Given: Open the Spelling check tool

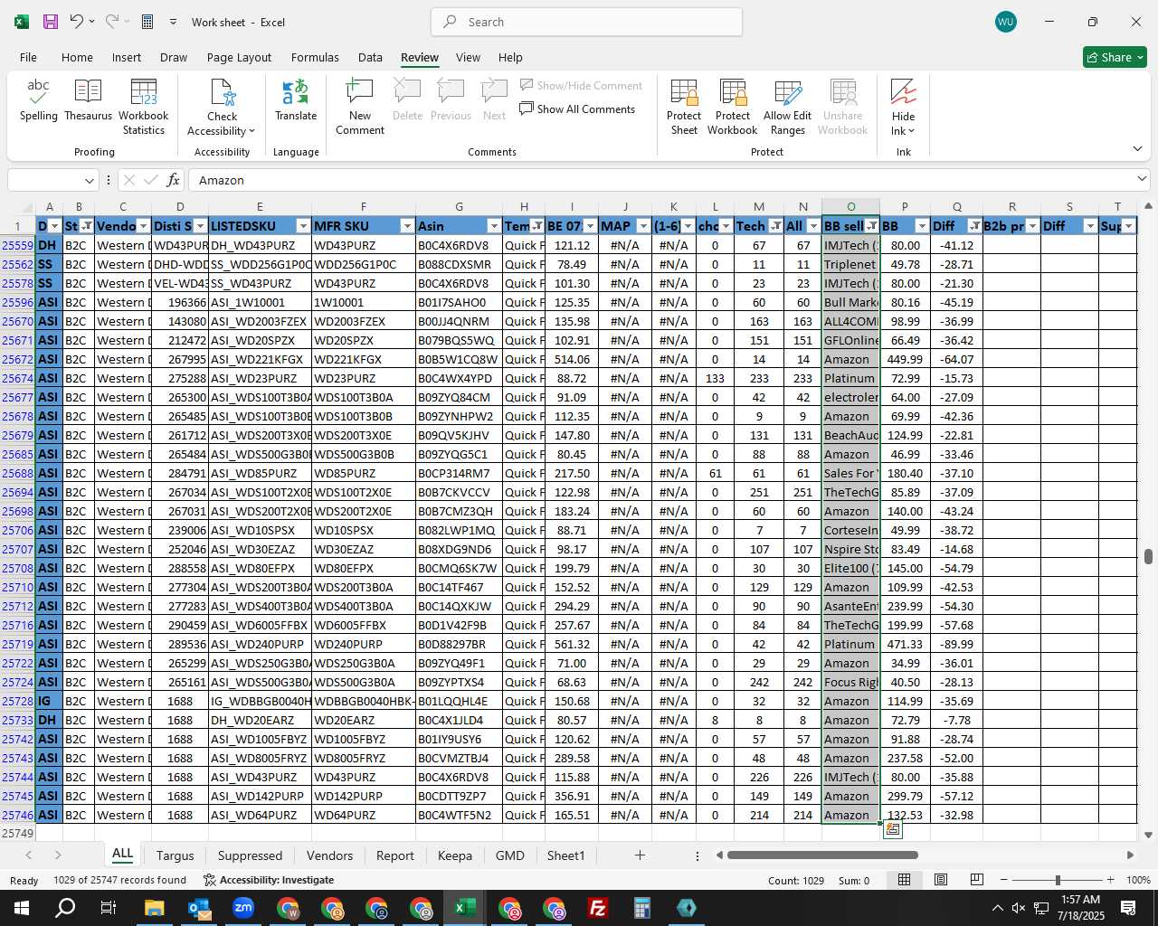Looking at the screenshot, I should (39, 100).
